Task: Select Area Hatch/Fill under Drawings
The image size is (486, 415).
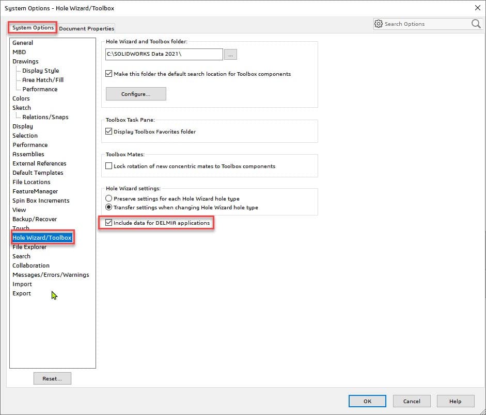Action: 43,80
